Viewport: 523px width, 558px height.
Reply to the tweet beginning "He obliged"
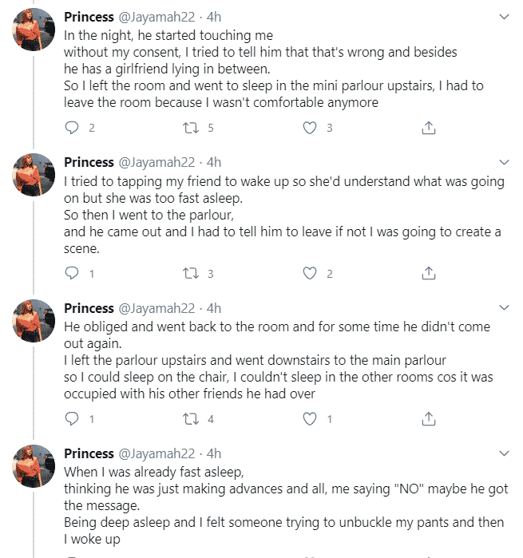pos(72,418)
